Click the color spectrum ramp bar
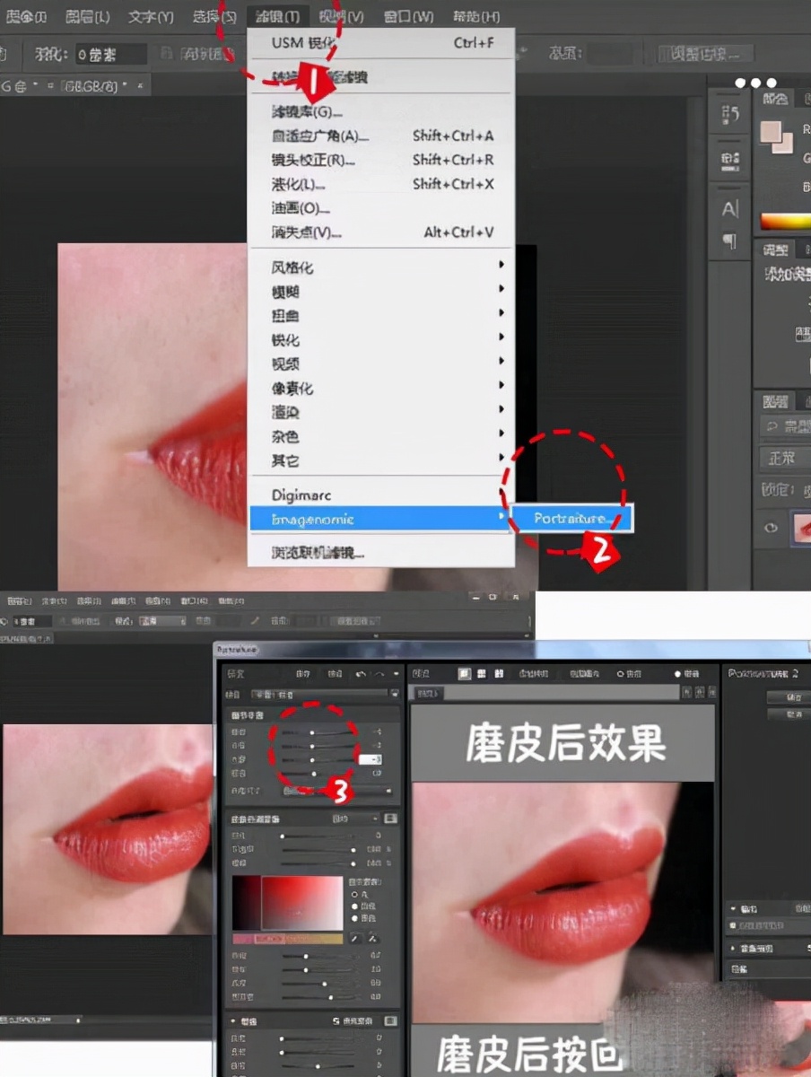The width and height of the screenshot is (811, 1077). 785,221
